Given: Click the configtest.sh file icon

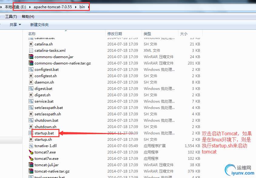Looking at the screenshot, I should (x=31, y=76).
